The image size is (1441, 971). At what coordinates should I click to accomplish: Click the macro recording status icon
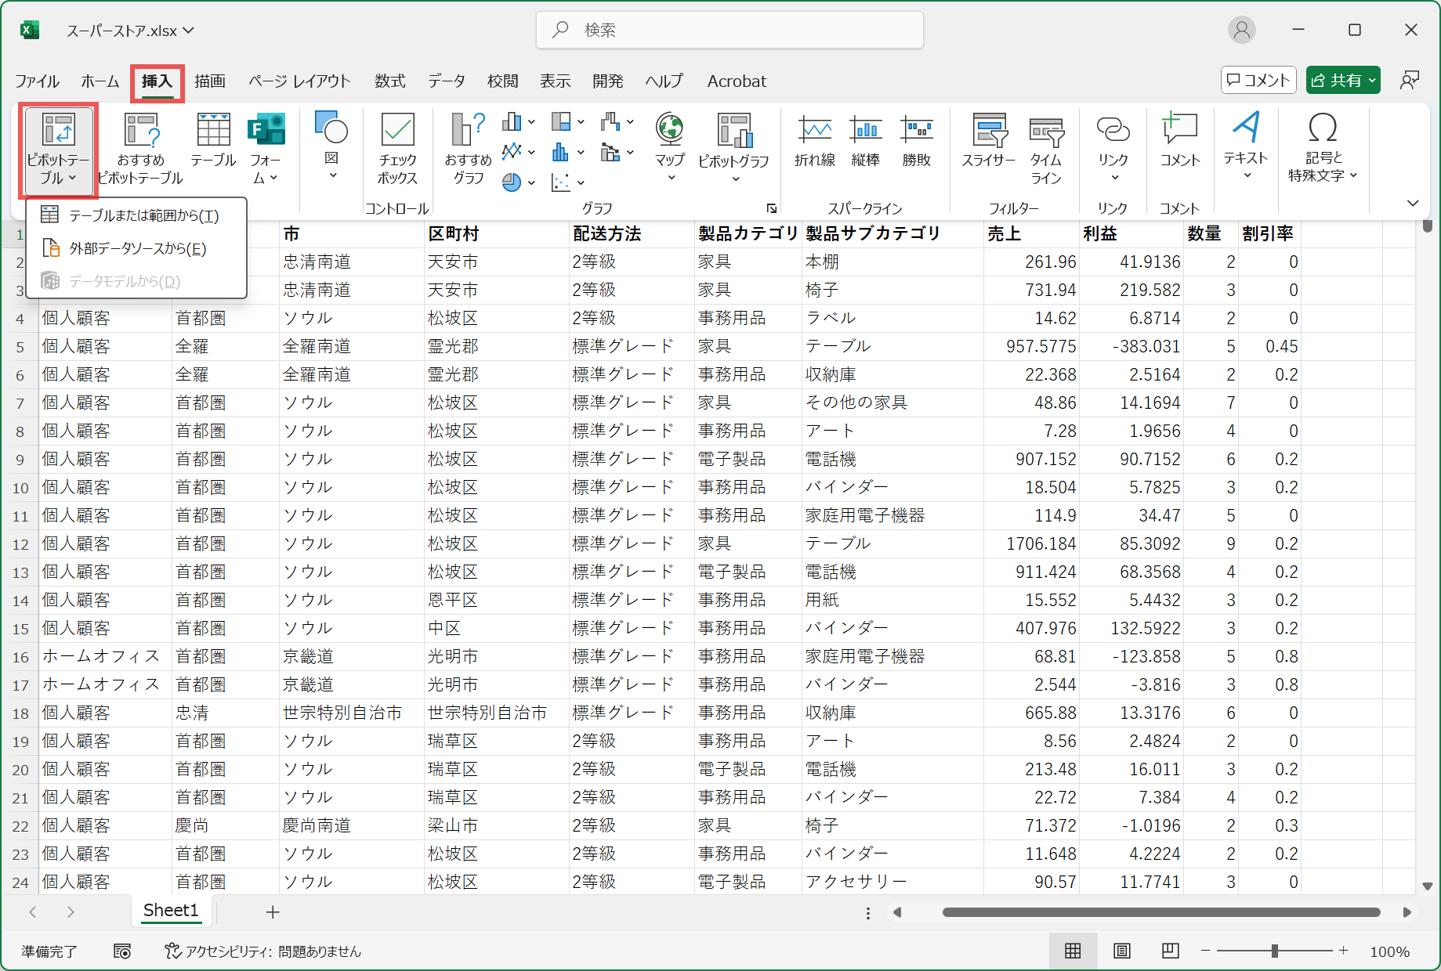[122, 951]
